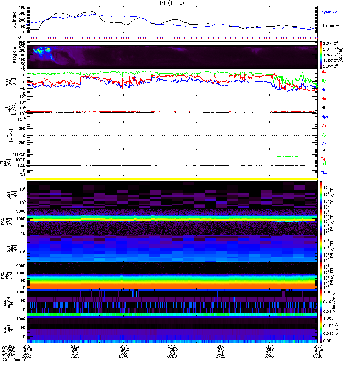Click the dotted zero line in Vi panel
This screenshot has height=366, width=344.
[x=172, y=135]
